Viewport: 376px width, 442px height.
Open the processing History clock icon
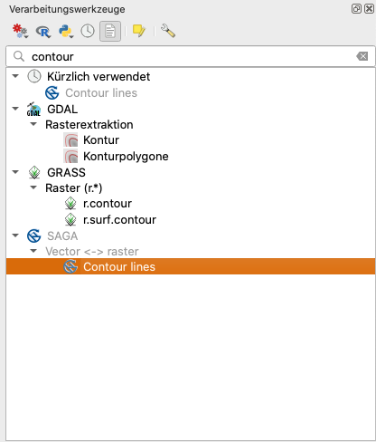(88, 31)
